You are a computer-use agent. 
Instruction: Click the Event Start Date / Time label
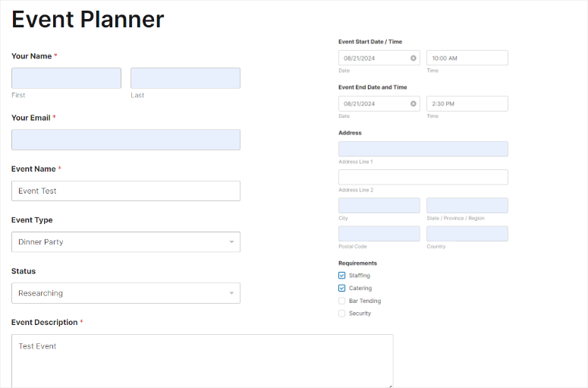pos(370,42)
